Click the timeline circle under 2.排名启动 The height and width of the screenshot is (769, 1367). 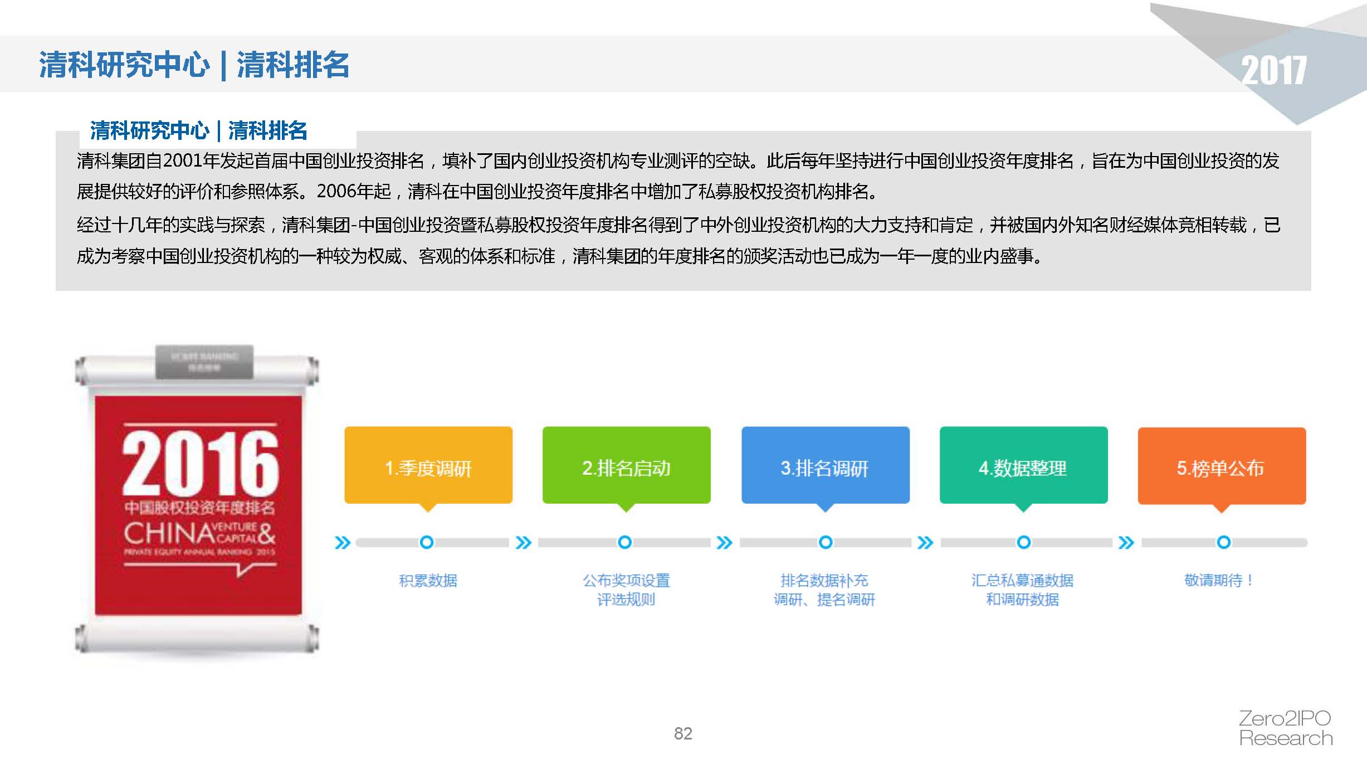click(x=625, y=542)
